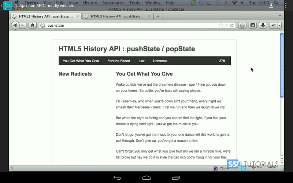Click the green circle menu bar icon
The image size is (293, 183).
(x=193, y=3)
